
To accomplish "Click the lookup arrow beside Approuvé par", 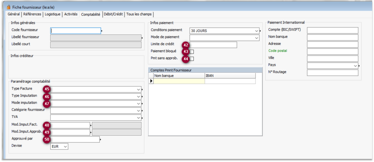I will pos(101,139).
